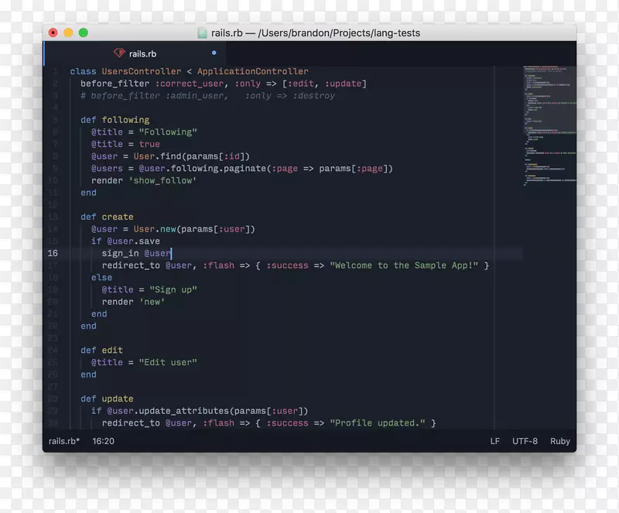The height and width of the screenshot is (513, 619).
Task: Open the LF line ending selector
Action: pos(494,441)
